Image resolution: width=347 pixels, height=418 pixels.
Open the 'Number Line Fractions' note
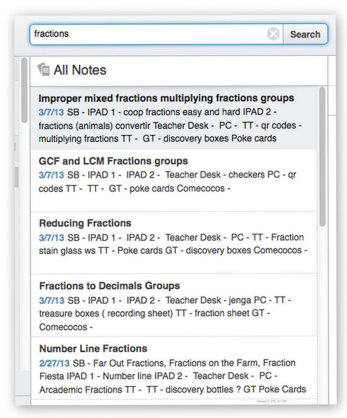pyautogui.click(x=93, y=347)
